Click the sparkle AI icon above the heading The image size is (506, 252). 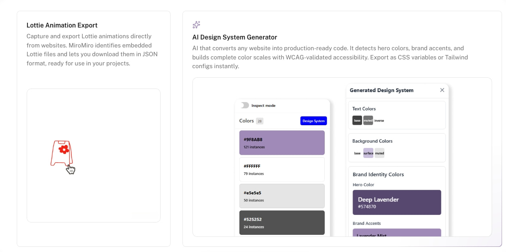pos(196,25)
